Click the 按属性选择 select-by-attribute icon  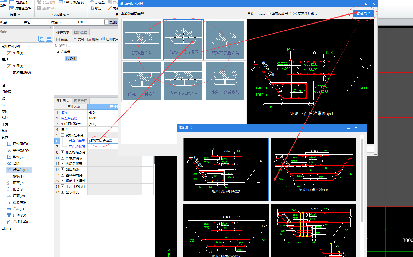click(12, 8)
